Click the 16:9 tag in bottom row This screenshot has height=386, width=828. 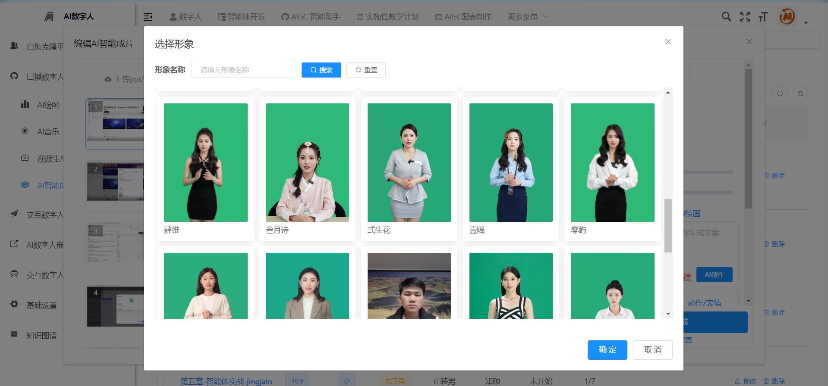click(x=297, y=381)
